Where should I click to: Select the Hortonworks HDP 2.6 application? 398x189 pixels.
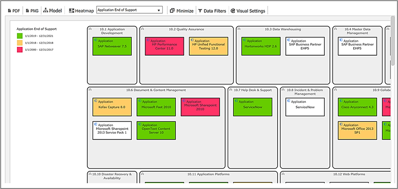[261, 46]
